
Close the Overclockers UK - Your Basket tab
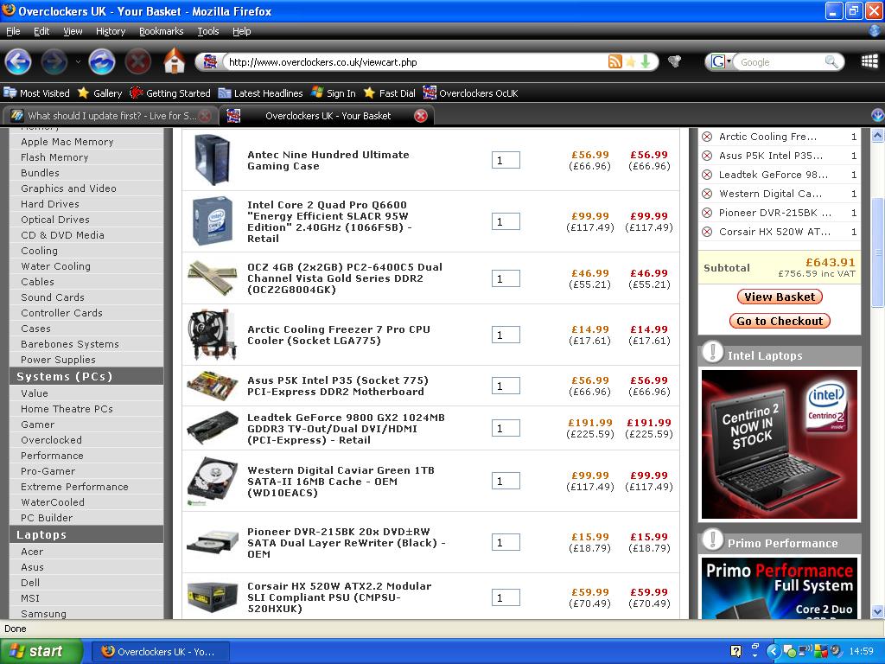[421, 116]
